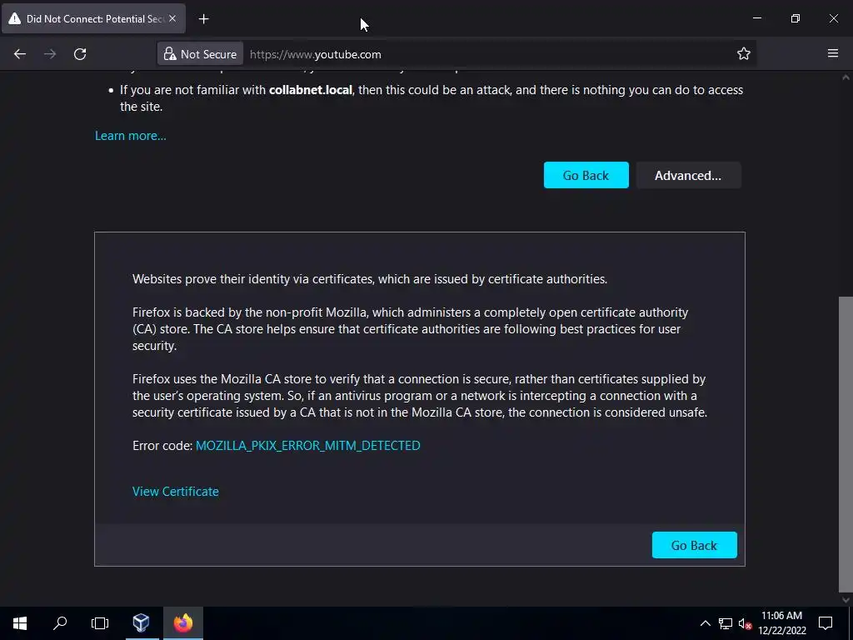Click the warning icon on the tab
Screen dimensions: 853x640
point(15,18)
